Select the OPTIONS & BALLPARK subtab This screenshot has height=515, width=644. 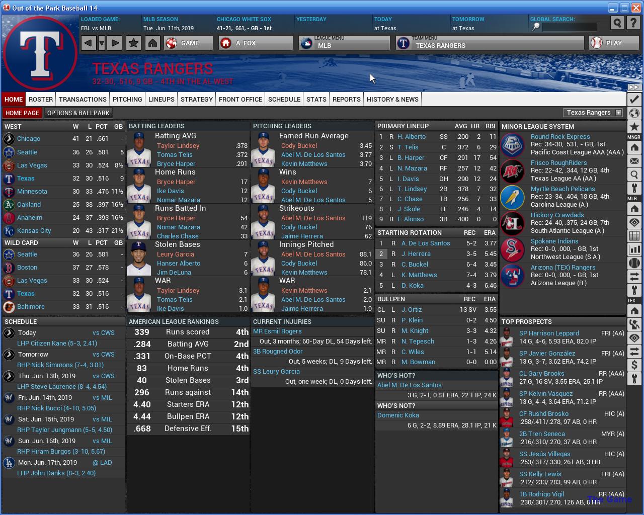click(x=78, y=113)
